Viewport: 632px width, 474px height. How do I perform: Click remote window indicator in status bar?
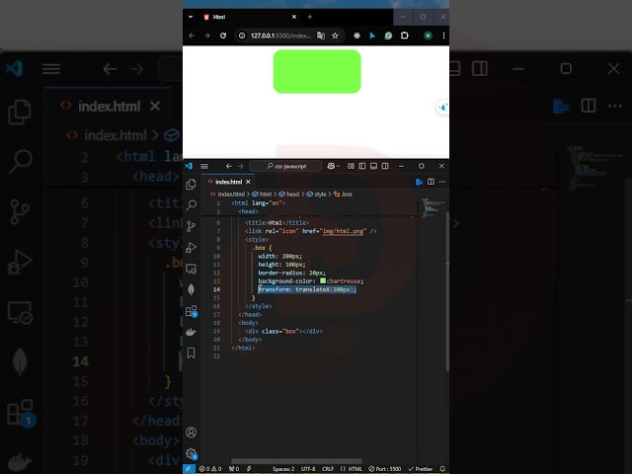[189, 469]
